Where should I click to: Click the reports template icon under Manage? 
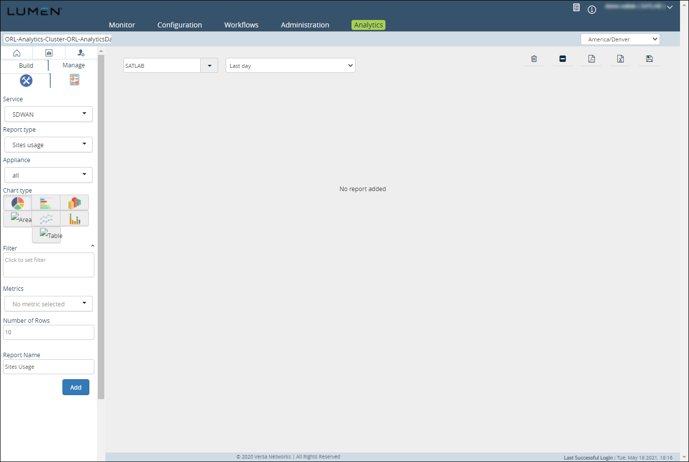click(74, 80)
